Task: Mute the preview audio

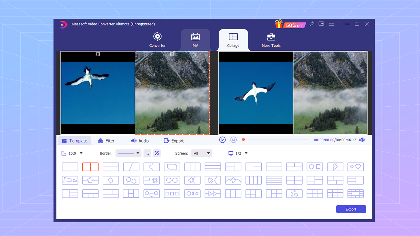Action: pyautogui.click(x=362, y=140)
